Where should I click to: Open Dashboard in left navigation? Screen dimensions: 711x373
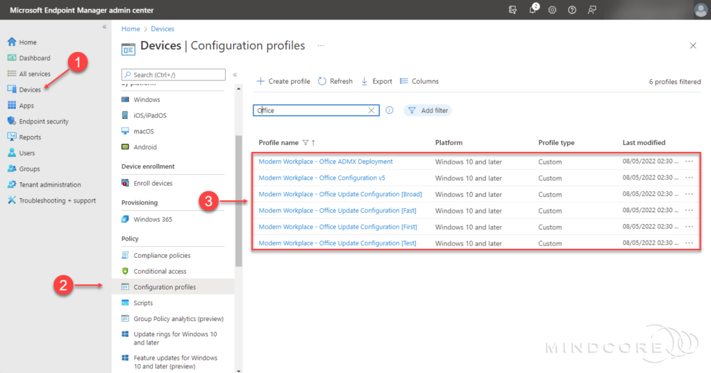pyautogui.click(x=29, y=58)
